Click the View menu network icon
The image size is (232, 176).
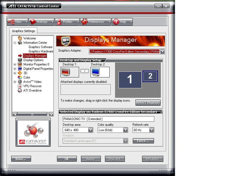pos(11,22)
